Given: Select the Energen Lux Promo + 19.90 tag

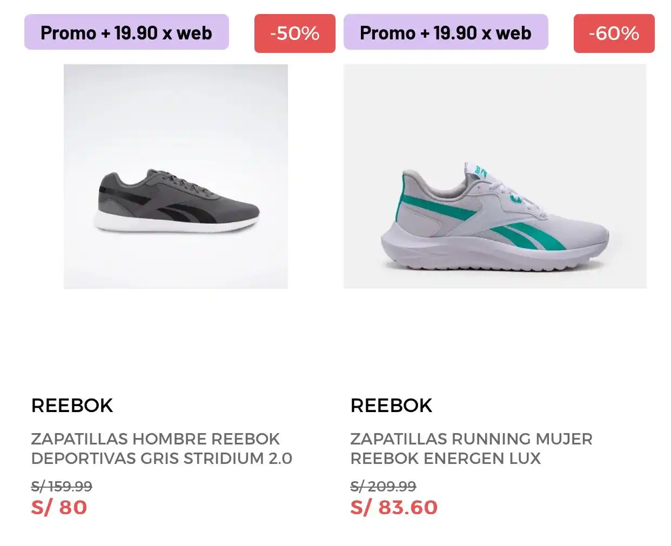Looking at the screenshot, I should coord(446,32).
